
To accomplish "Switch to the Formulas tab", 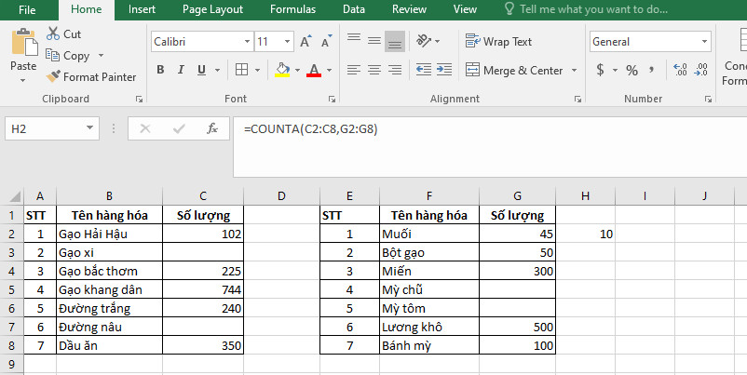I will (293, 9).
